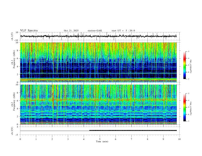The width and height of the screenshot is (202, 156).
Task: Click the ch.2 color scale bar
Action: pos(184,107)
